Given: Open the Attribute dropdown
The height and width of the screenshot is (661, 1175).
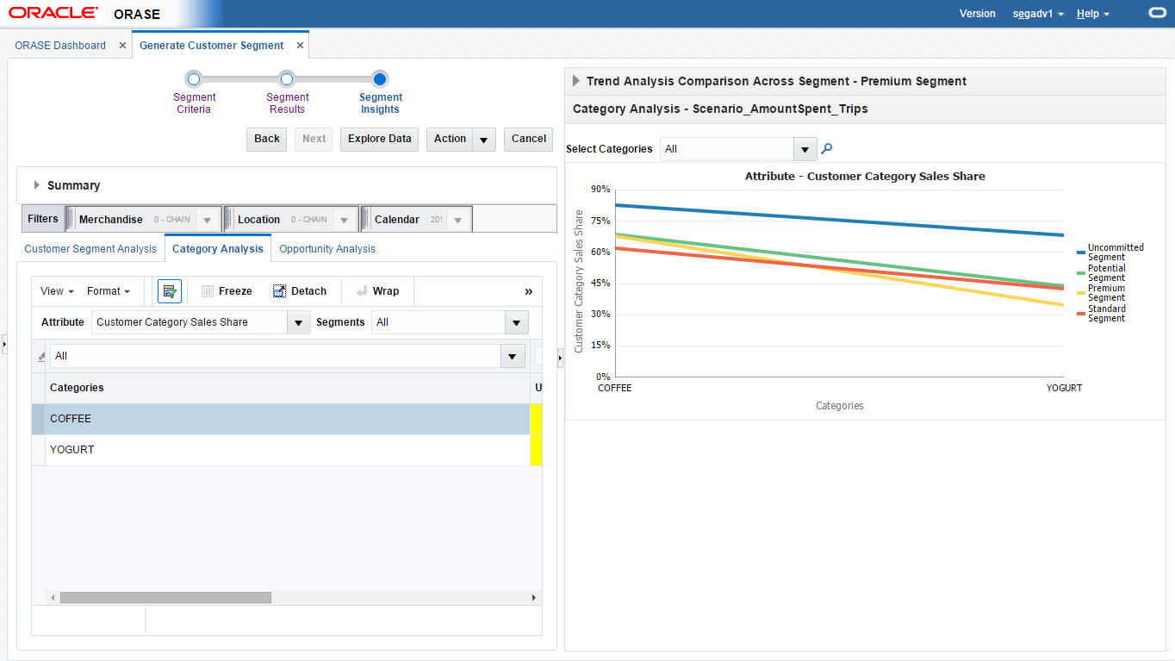Looking at the screenshot, I should 298,322.
